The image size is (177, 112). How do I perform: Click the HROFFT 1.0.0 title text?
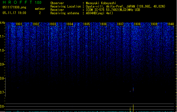pos(22,2)
